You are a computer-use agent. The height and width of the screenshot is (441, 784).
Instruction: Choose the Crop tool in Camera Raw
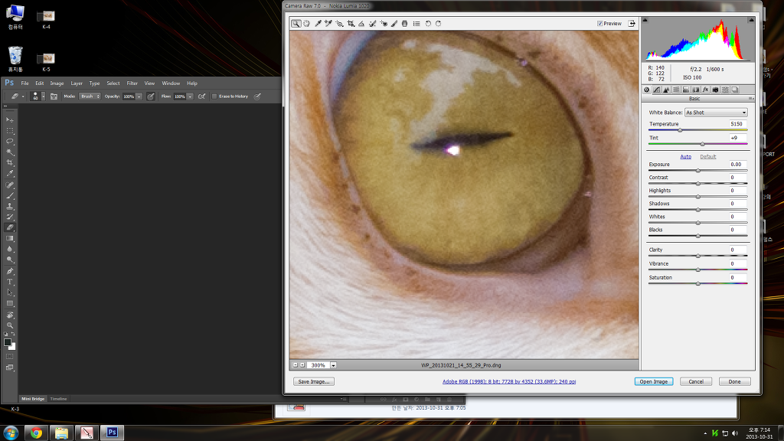coord(351,24)
